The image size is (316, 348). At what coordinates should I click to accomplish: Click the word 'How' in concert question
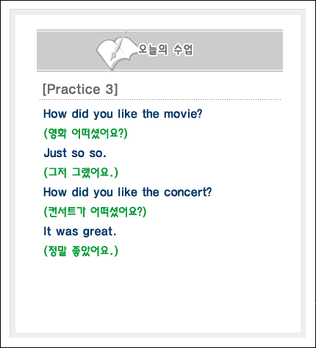[55, 192]
